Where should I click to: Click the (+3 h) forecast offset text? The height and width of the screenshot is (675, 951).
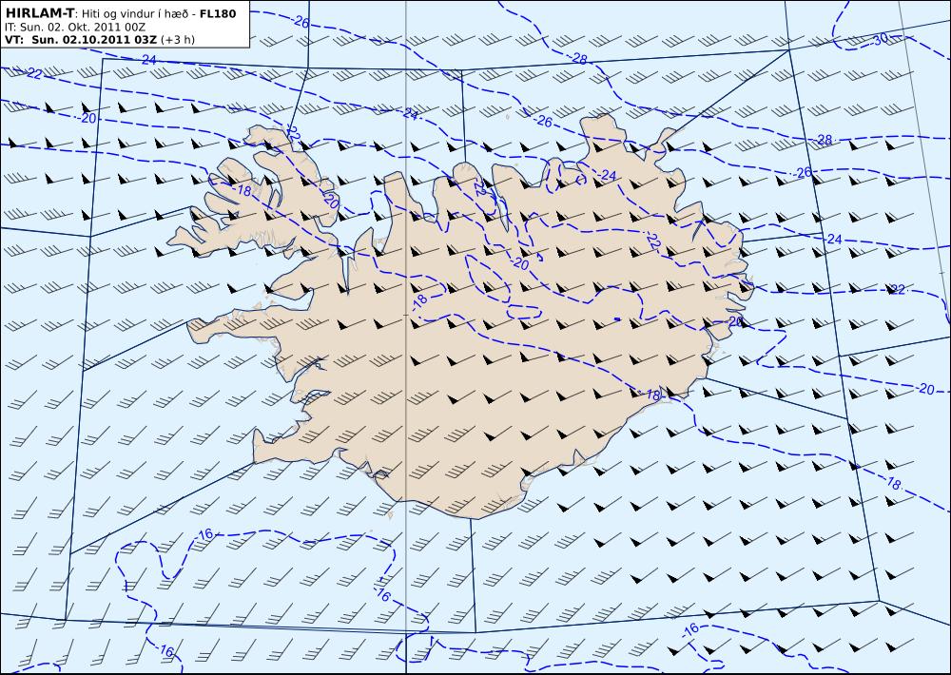click(178, 40)
